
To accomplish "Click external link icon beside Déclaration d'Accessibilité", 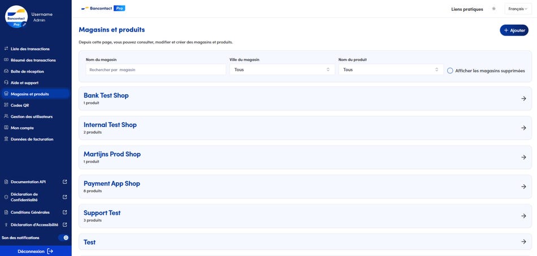I will (65, 224).
